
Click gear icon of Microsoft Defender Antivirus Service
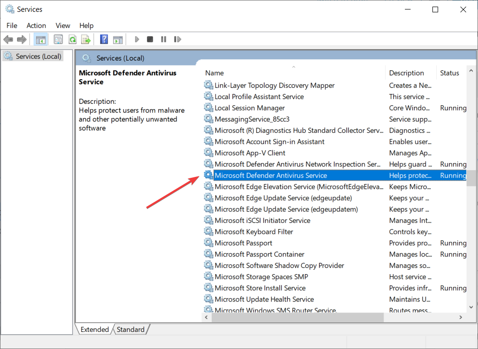(208, 175)
